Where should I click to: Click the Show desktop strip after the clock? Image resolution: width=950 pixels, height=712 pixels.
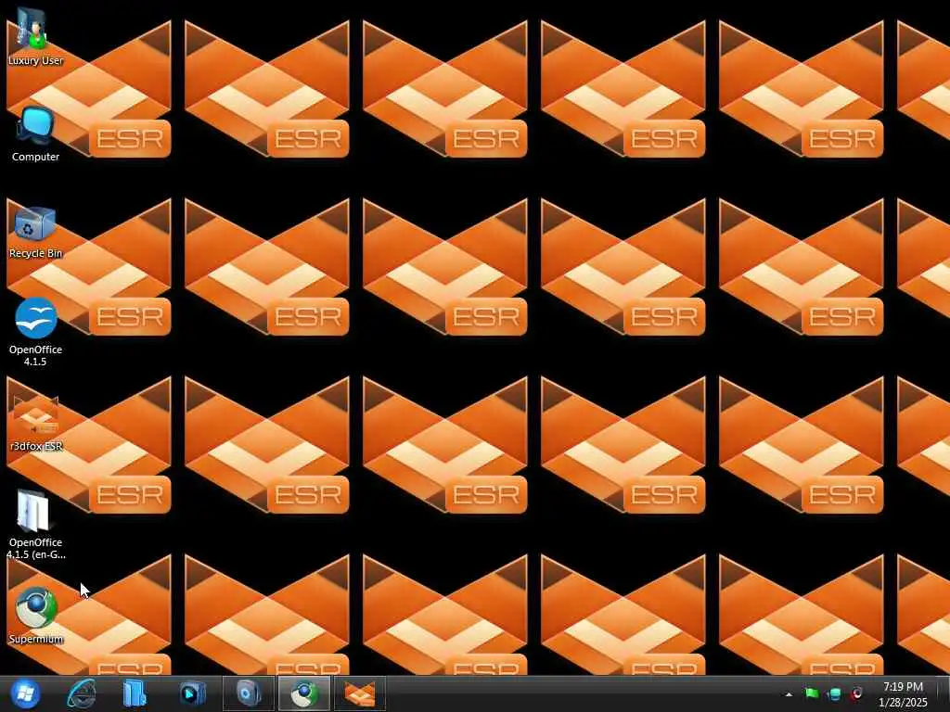tap(944, 693)
